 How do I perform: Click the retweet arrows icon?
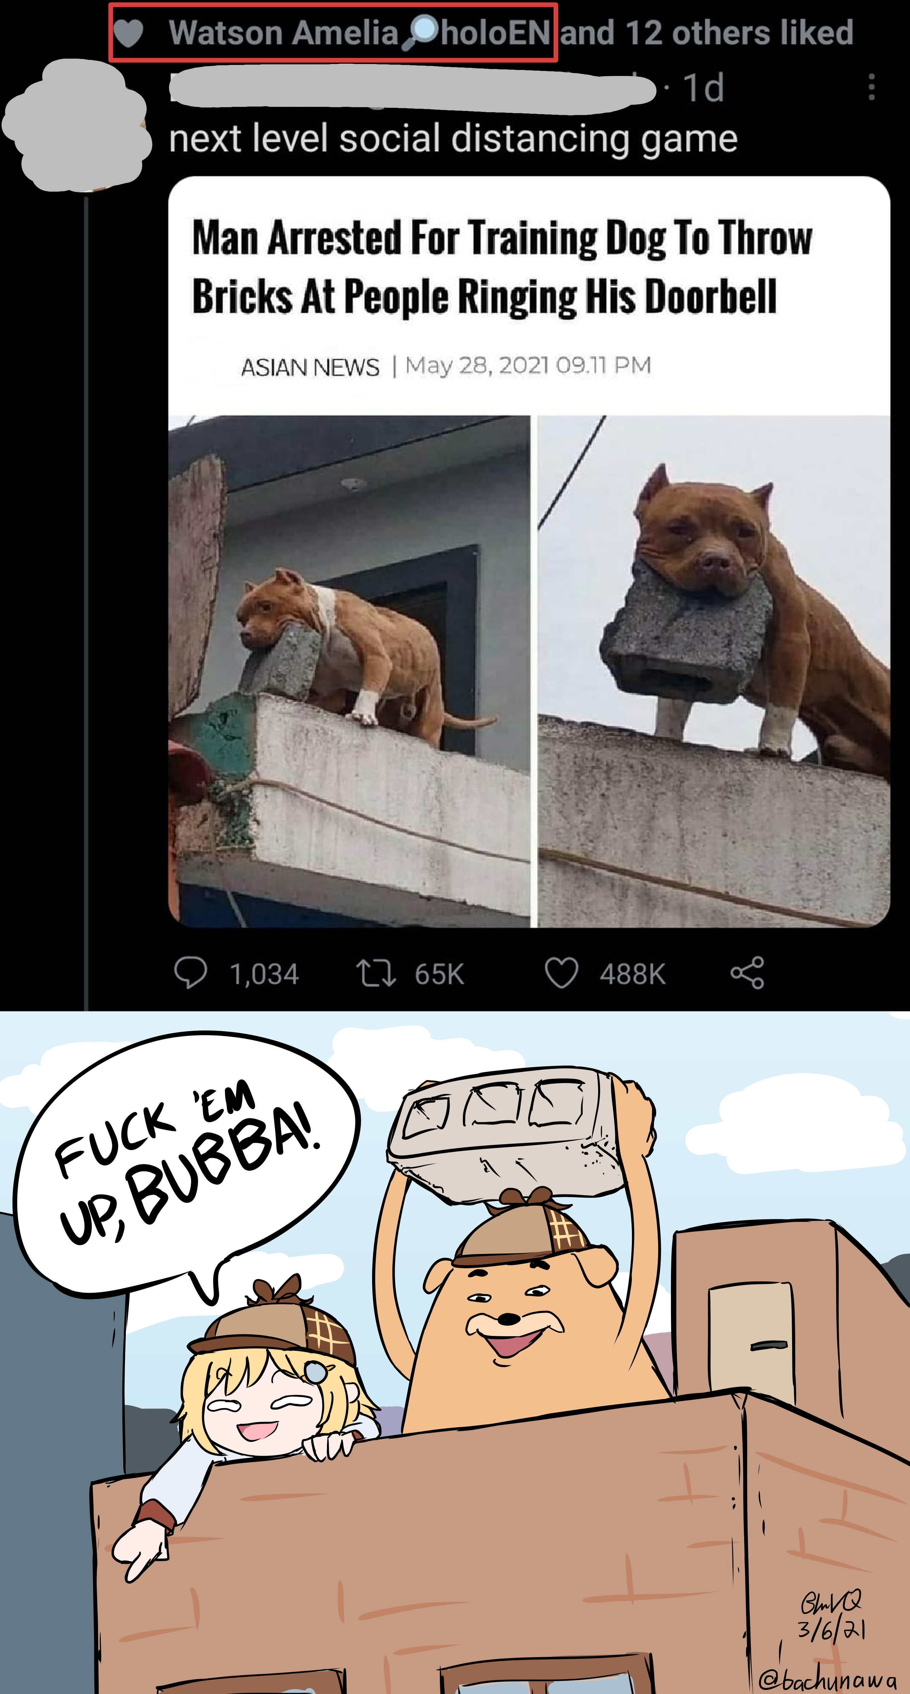coord(376,972)
